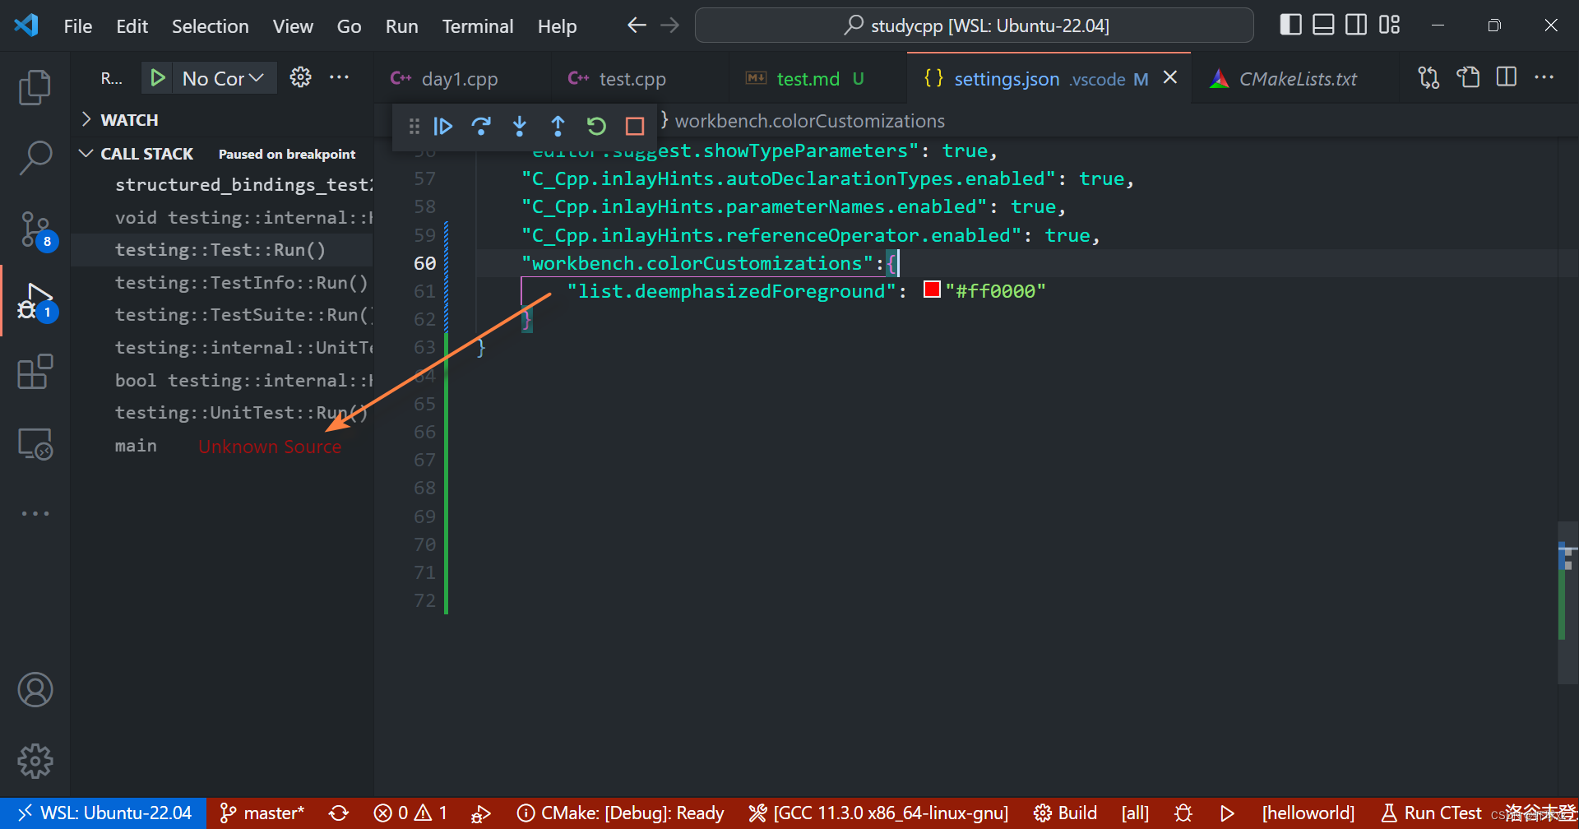Open Changes compare icon in editor actions
1579x829 pixels.
pyautogui.click(x=1429, y=77)
